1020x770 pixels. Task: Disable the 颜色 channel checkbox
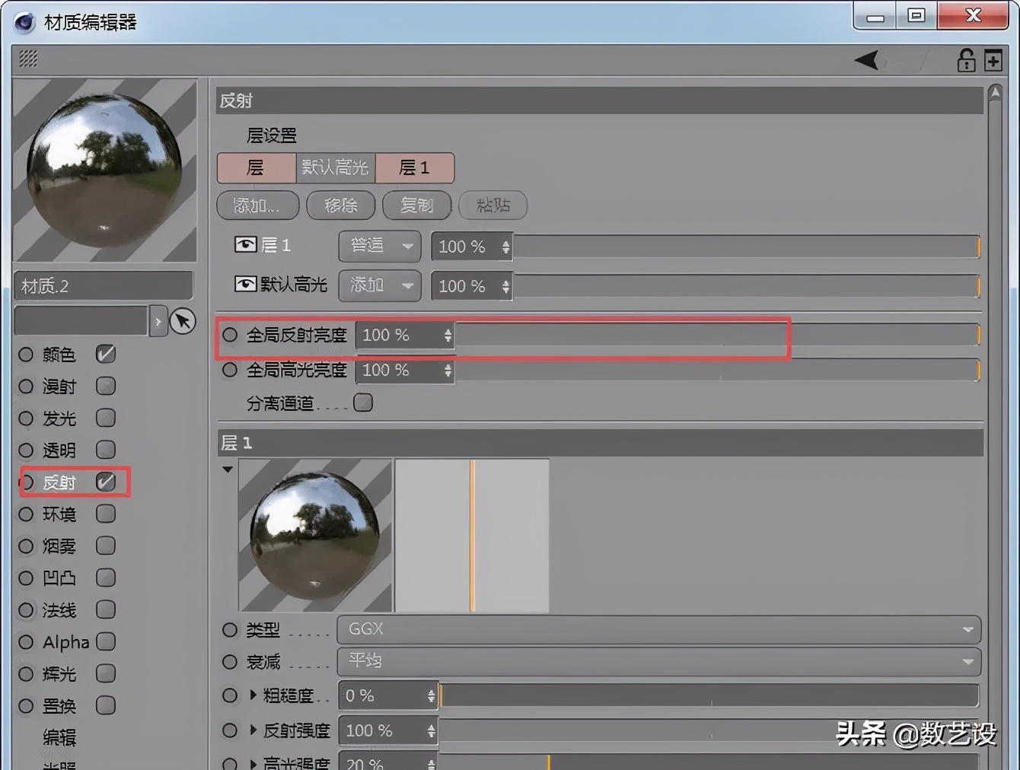coord(106,354)
